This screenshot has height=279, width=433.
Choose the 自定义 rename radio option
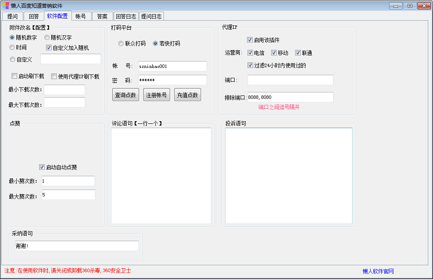point(21,59)
